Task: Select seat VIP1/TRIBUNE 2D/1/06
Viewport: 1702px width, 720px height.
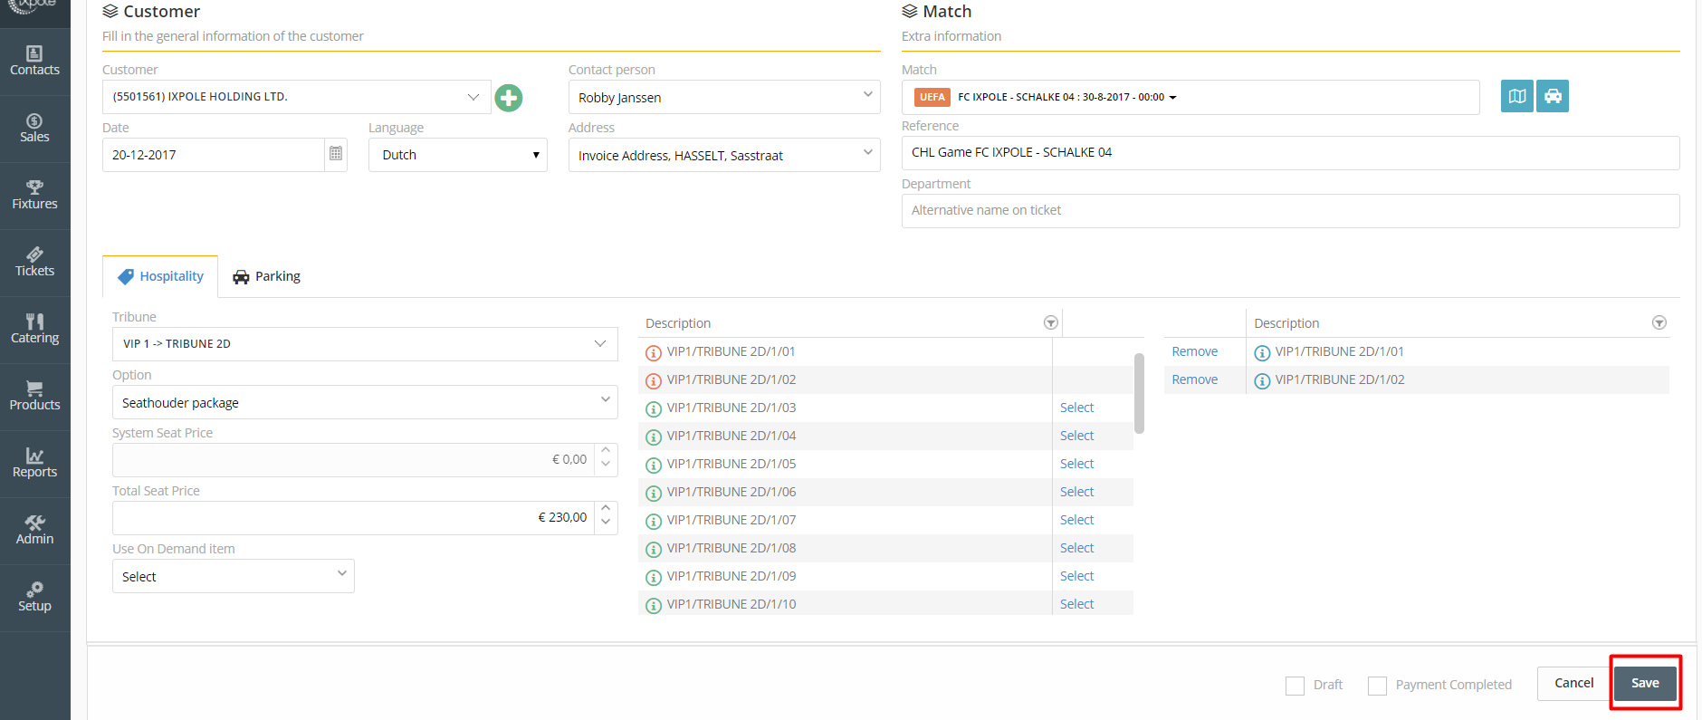Action: pyautogui.click(x=1076, y=492)
